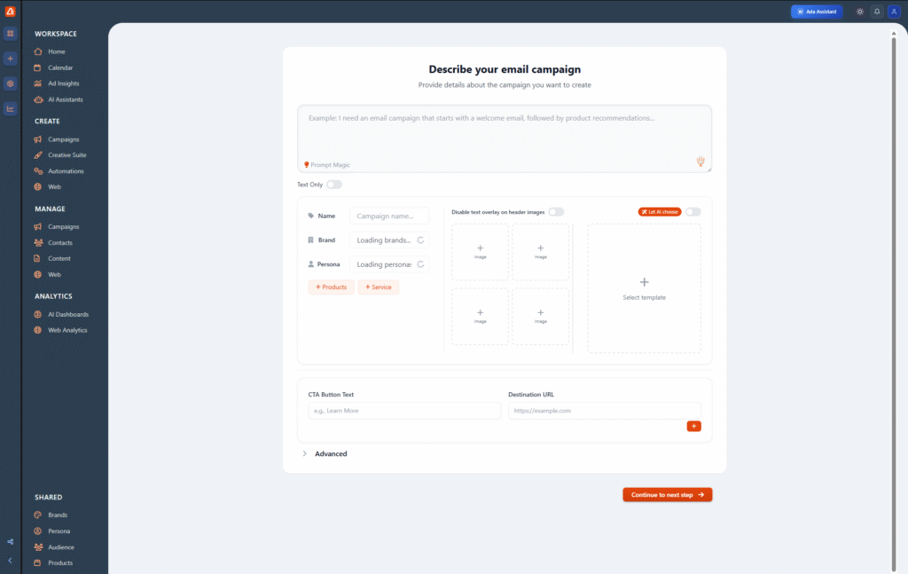Disable text overlay on header images toggle
This screenshot has height=574, width=908.
556,212
